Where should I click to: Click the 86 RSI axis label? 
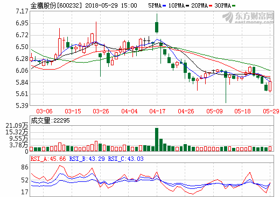point(25,167)
